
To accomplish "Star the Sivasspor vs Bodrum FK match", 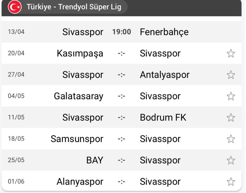I will [231, 118].
